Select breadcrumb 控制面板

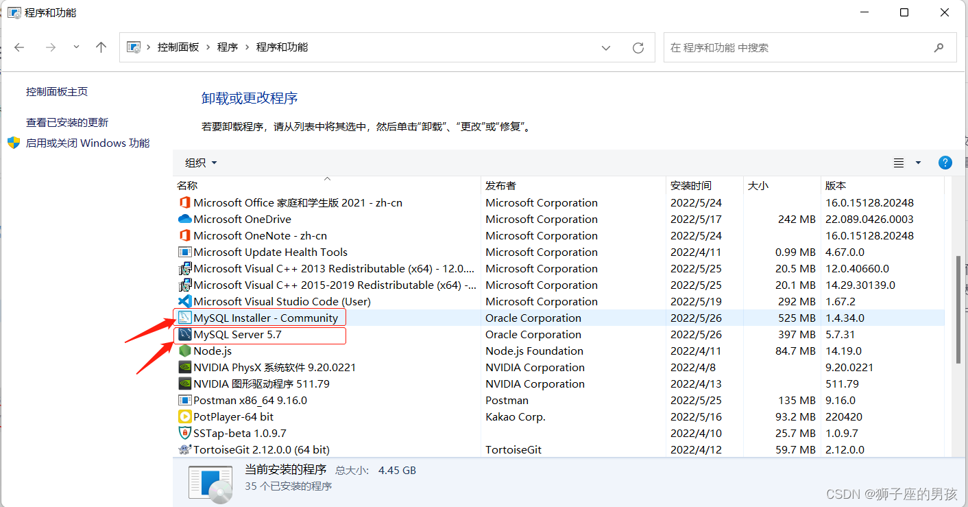178,47
